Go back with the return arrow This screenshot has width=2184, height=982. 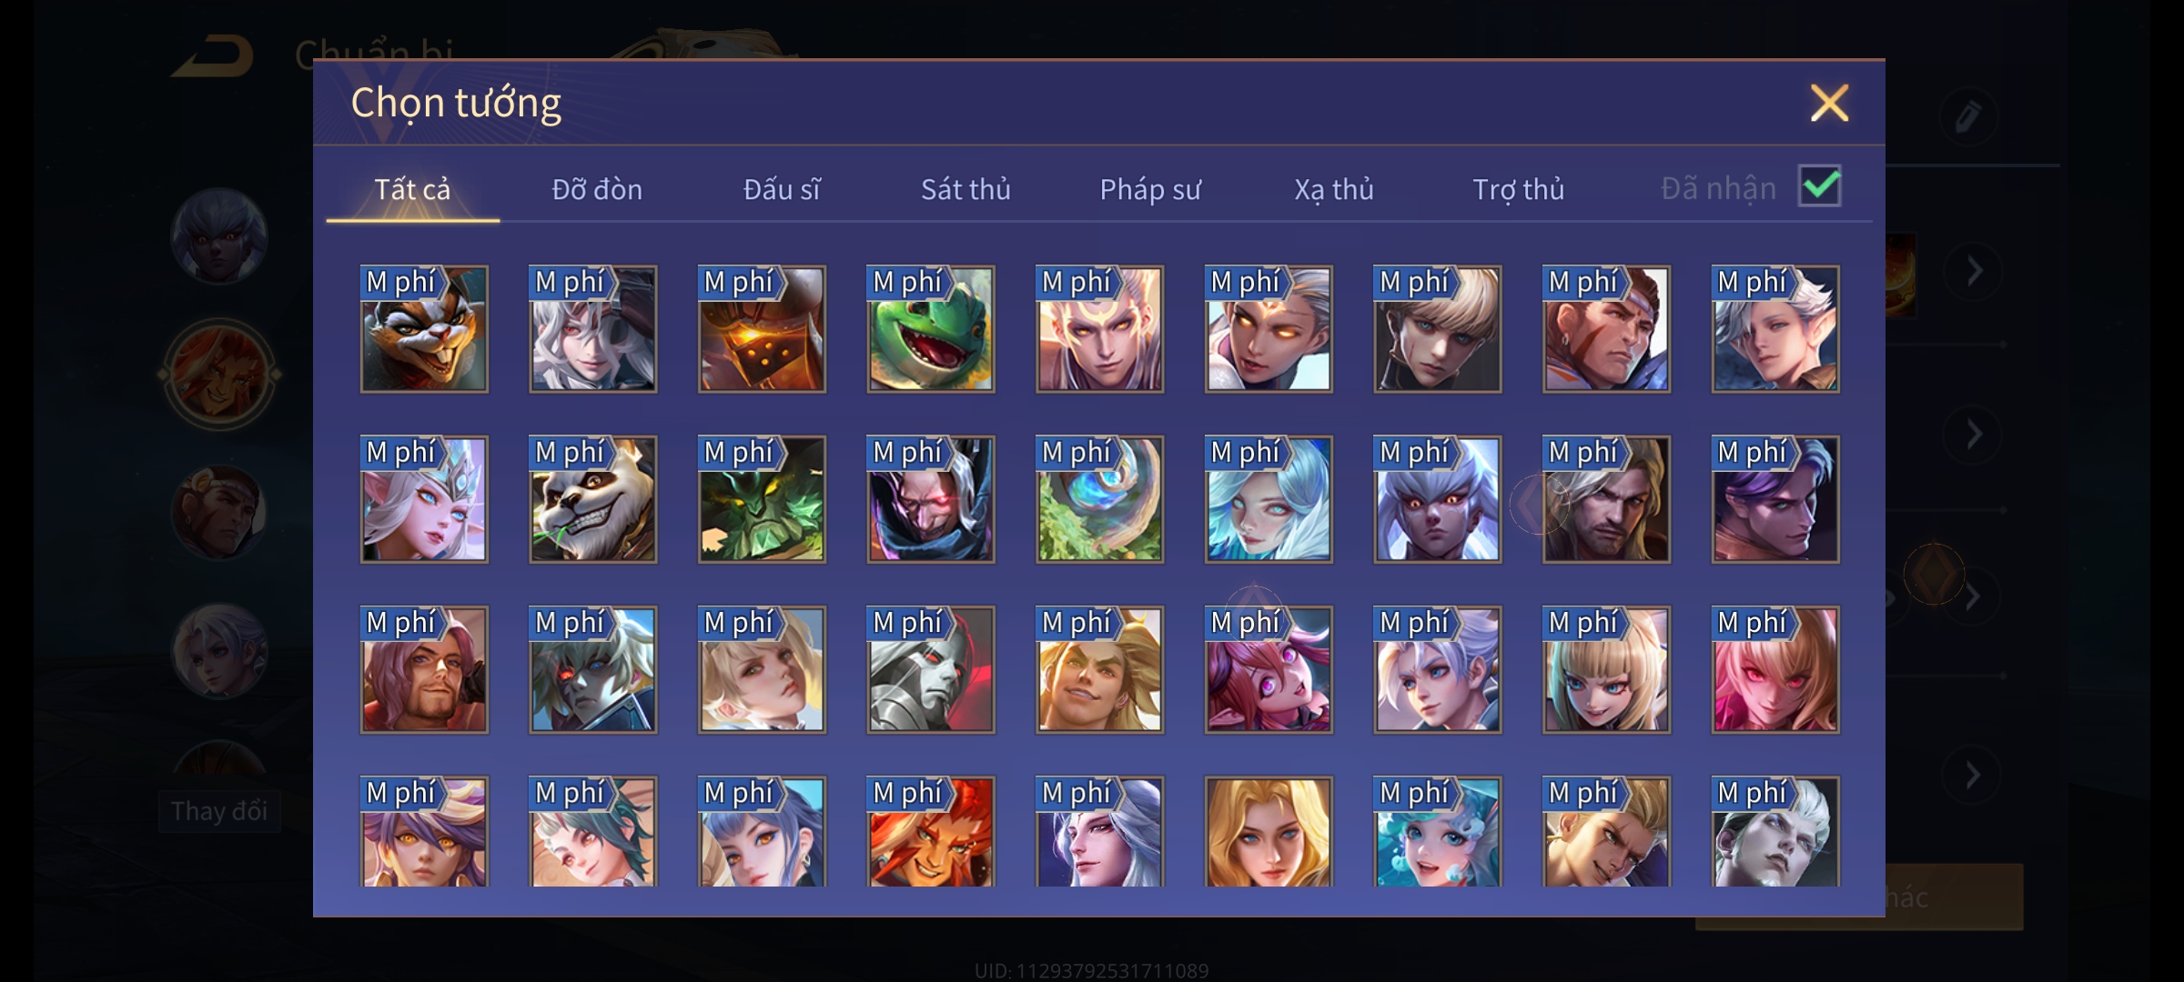click(215, 56)
